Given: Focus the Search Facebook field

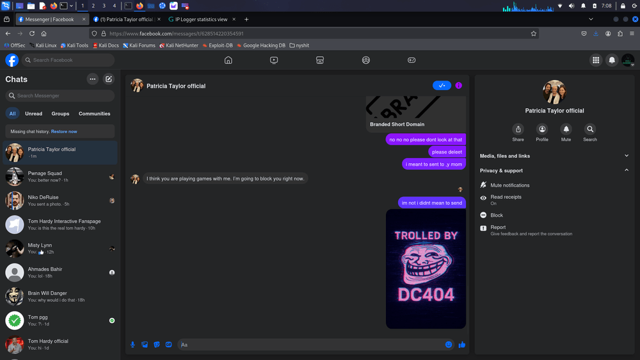Looking at the screenshot, I should point(68,60).
